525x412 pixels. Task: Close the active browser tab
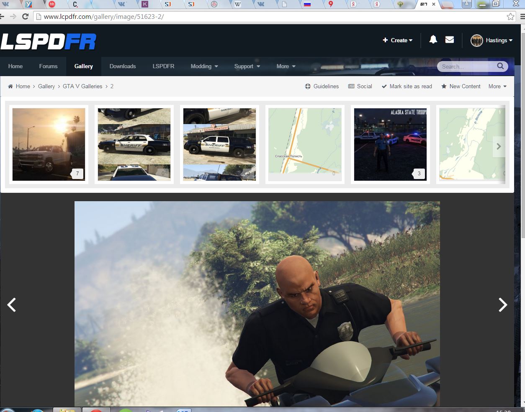(x=433, y=4)
